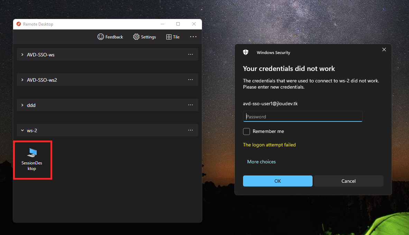Click the Remote Desktop app logo icon

pos(19,24)
